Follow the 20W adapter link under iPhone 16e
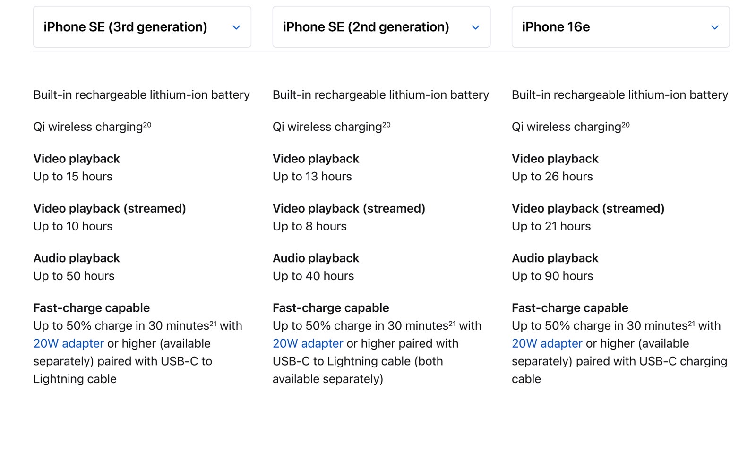The image size is (756, 452). [x=547, y=343]
